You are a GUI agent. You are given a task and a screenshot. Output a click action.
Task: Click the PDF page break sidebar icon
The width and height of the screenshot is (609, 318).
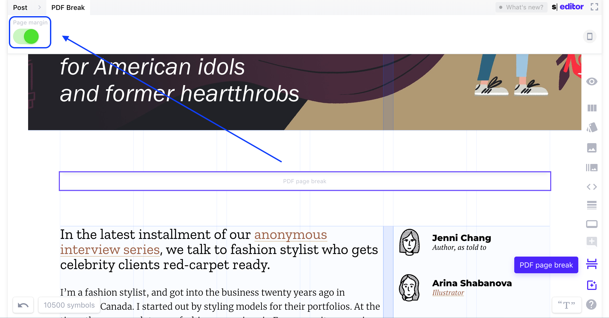pyautogui.click(x=592, y=264)
